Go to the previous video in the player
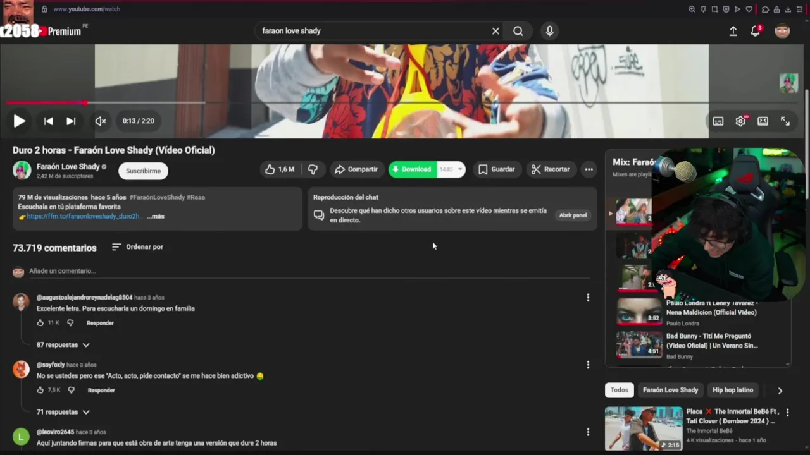This screenshot has width=810, height=455. [48, 121]
